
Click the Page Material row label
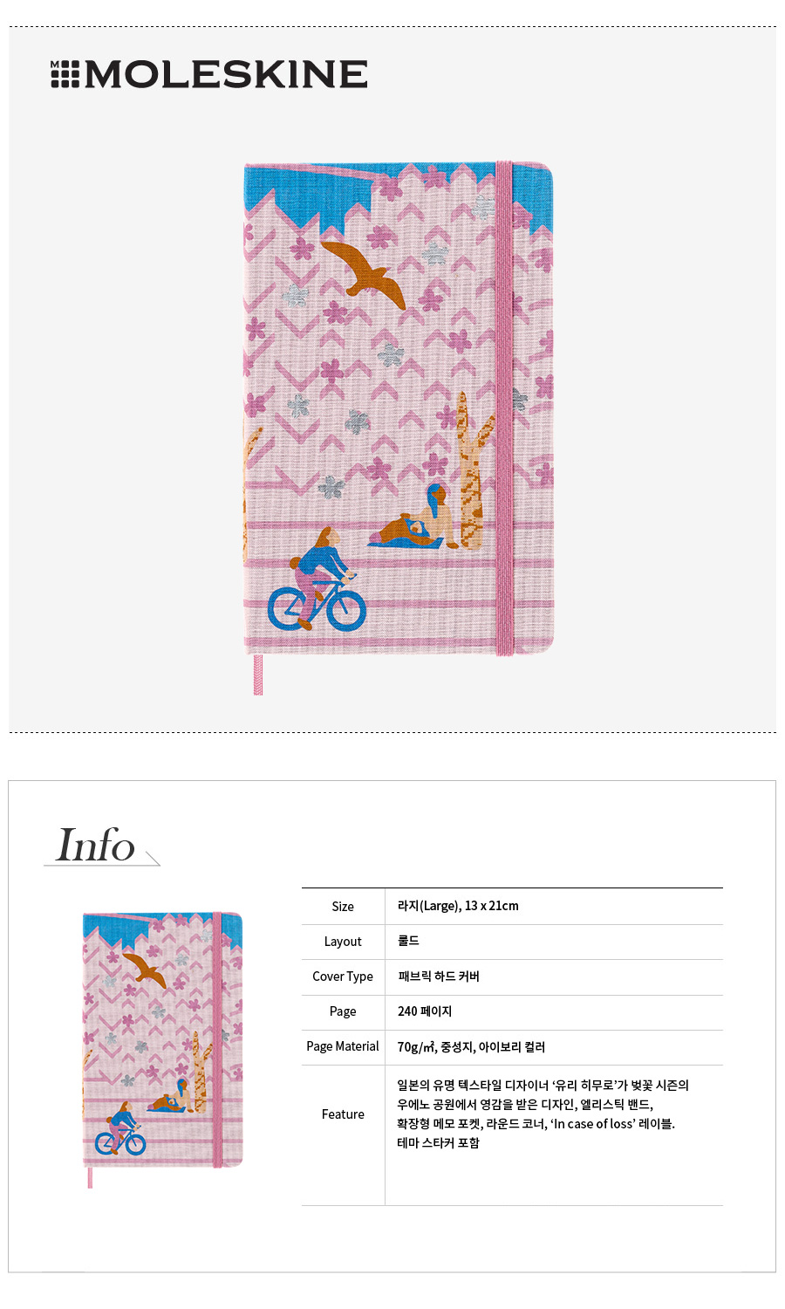click(343, 1046)
